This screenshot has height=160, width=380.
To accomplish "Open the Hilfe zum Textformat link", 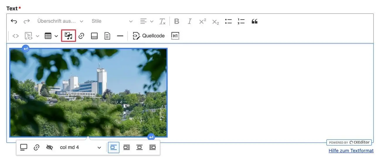I will click(351, 151).
